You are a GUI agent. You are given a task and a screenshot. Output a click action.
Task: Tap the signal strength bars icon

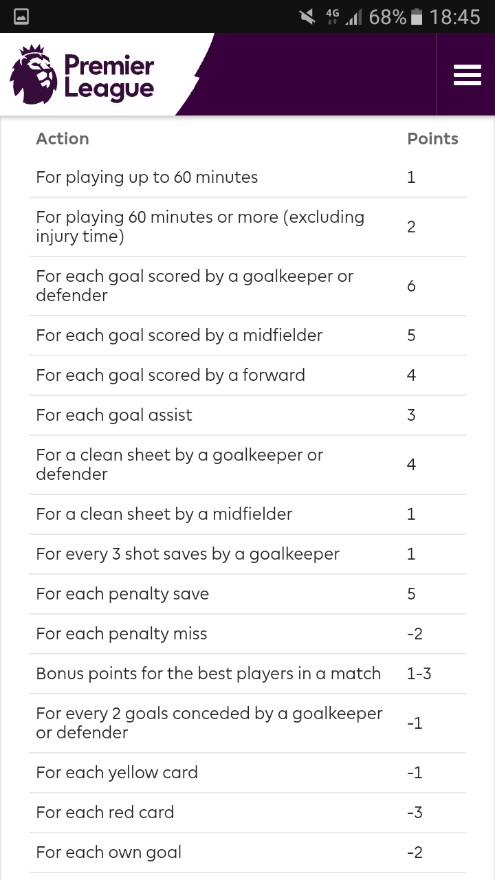[353, 16]
